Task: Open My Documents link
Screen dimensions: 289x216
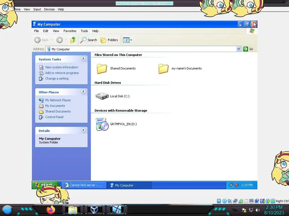Action: click(55, 106)
